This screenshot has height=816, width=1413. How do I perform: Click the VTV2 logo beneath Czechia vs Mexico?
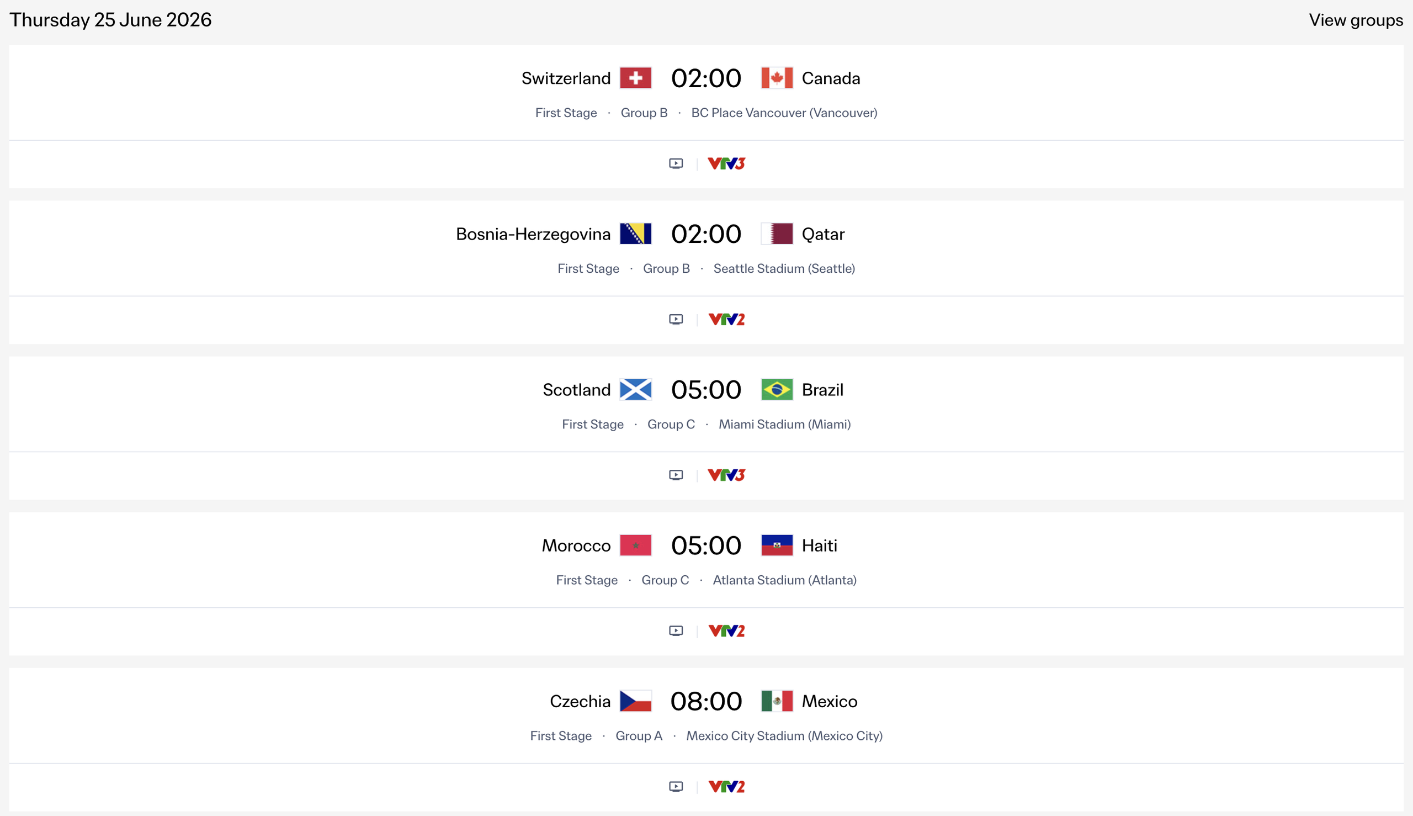[x=727, y=786]
